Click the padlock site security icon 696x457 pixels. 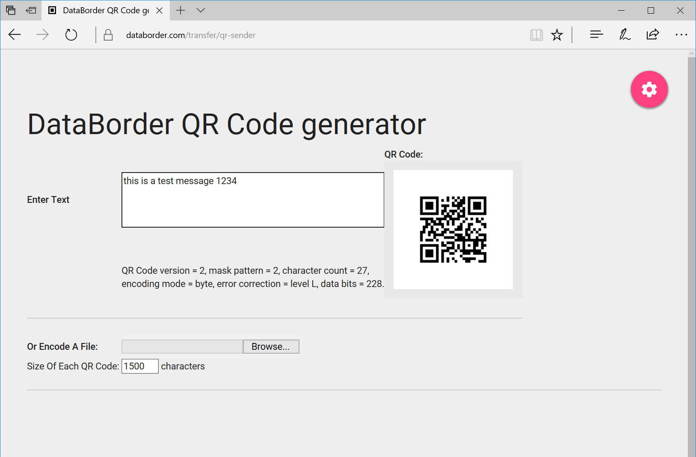click(108, 35)
